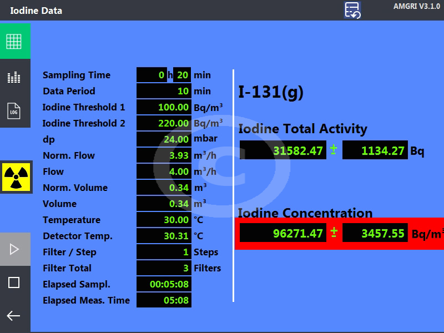Click the I-131(g) nuclide heading
444x333 pixels.
(271, 92)
